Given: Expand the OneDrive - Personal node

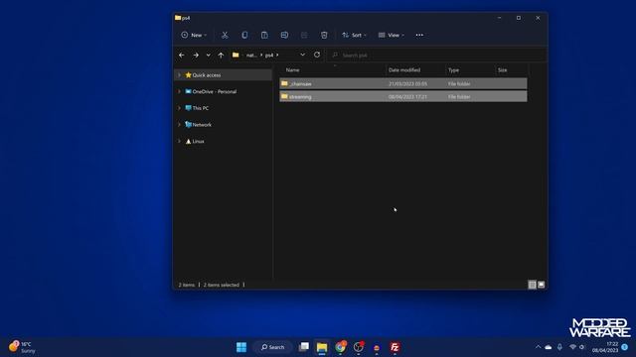Looking at the screenshot, I should (x=179, y=92).
